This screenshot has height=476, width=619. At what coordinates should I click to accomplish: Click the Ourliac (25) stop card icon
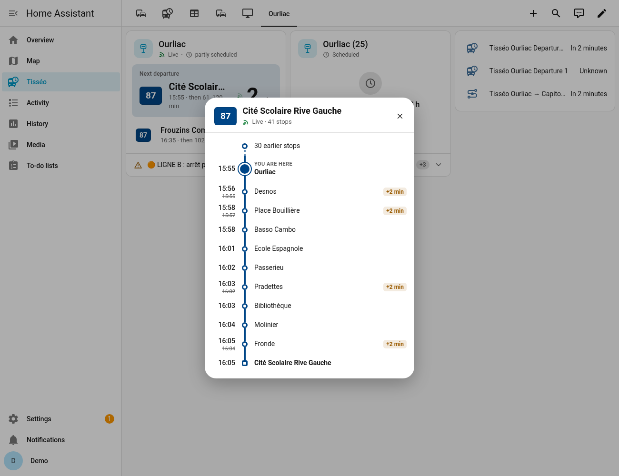308,49
